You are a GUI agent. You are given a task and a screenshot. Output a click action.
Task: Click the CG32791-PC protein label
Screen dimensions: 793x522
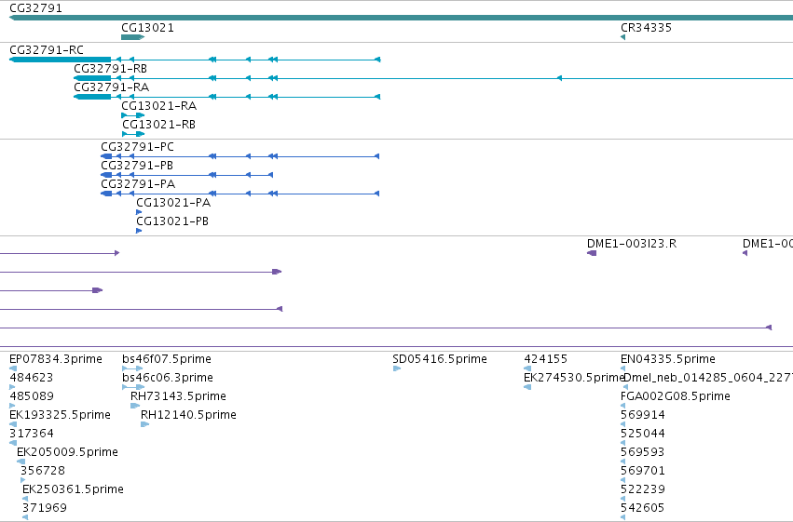pyautogui.click(x=138, y=146)
